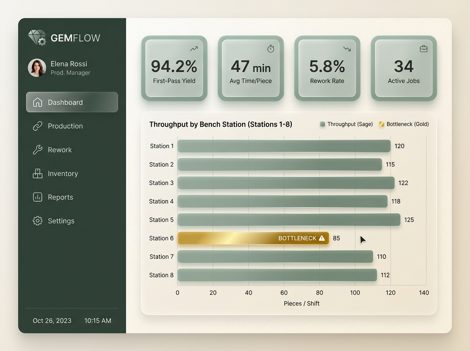Click the value "125" beside Station 5
The height and width of the screenshot is (351, 470).
click(409, 220)
